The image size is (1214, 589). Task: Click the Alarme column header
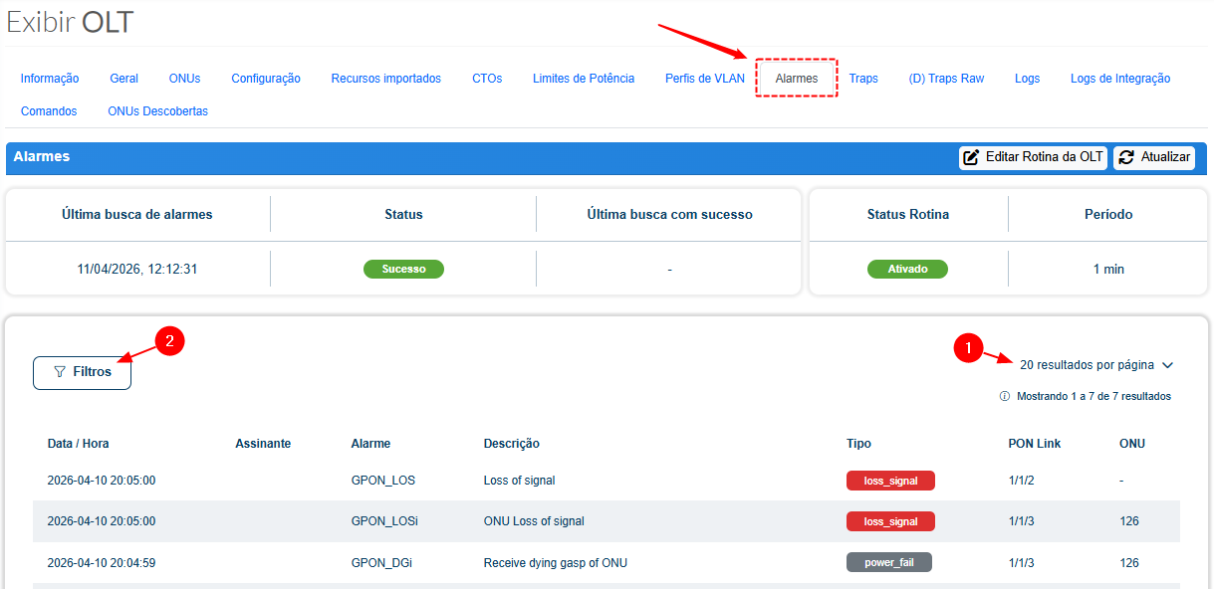tap(371, 444)
